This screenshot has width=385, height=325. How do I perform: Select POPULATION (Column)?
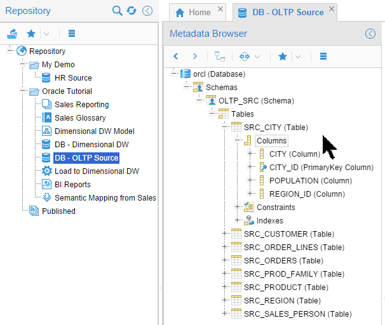click(x=311, y=180)
